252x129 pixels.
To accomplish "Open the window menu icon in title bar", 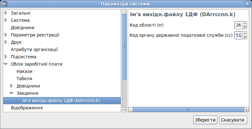I will 5,4.
